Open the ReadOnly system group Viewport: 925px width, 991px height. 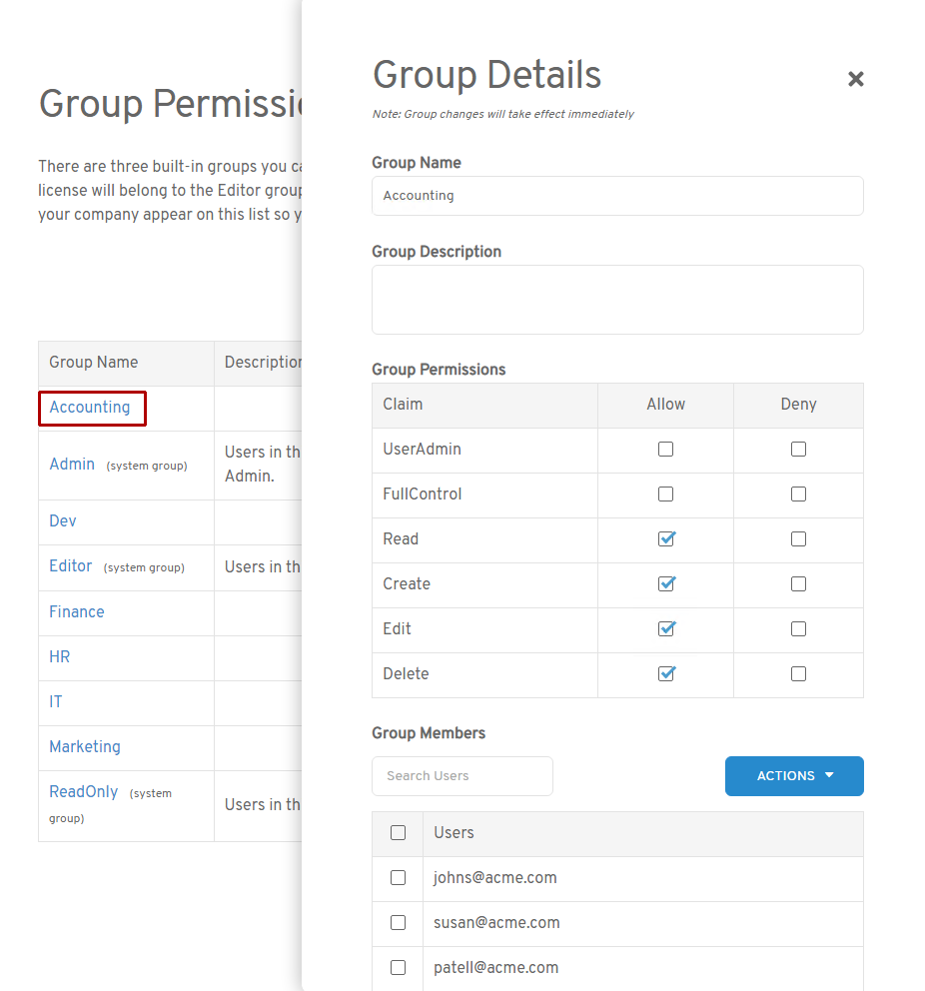84,792
